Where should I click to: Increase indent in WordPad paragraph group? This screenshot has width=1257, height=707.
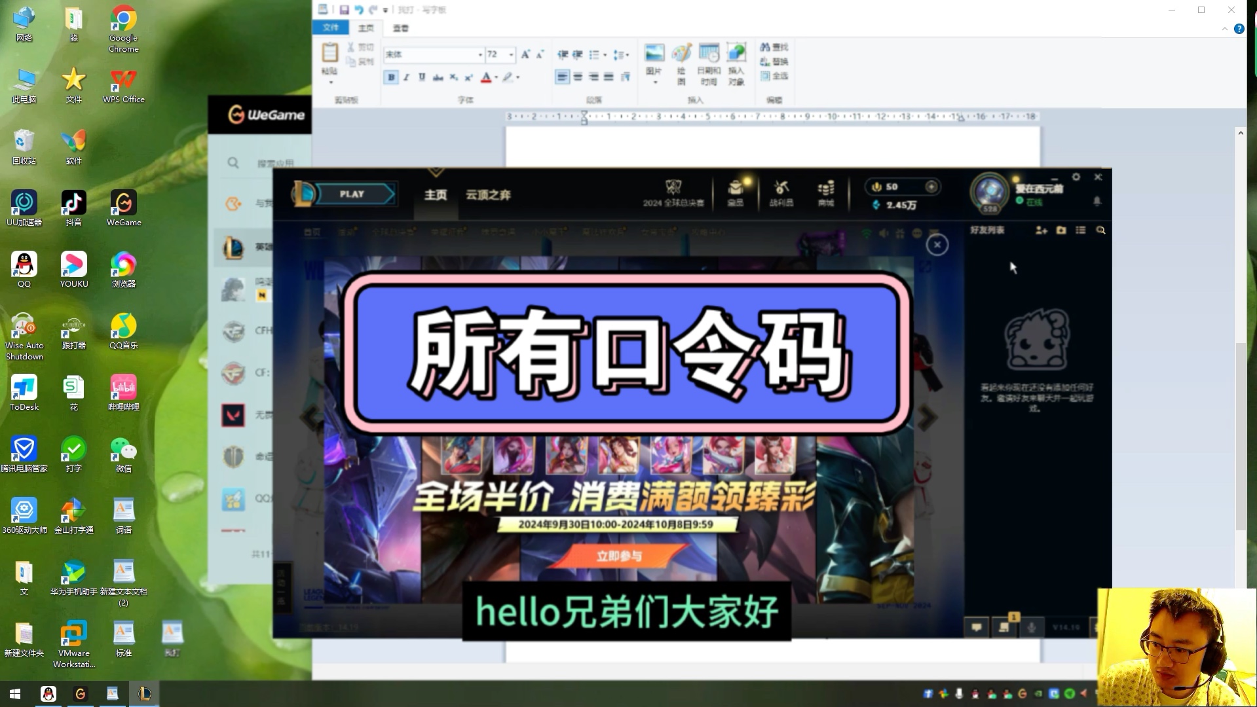point(578,54)
